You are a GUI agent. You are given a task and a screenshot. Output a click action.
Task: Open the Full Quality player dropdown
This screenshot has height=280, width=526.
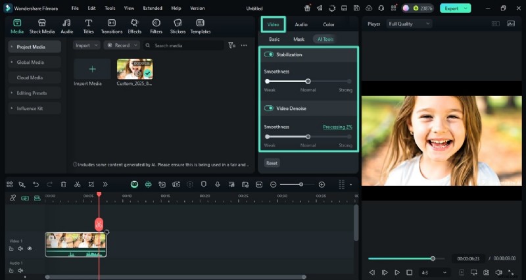[409, 24]
